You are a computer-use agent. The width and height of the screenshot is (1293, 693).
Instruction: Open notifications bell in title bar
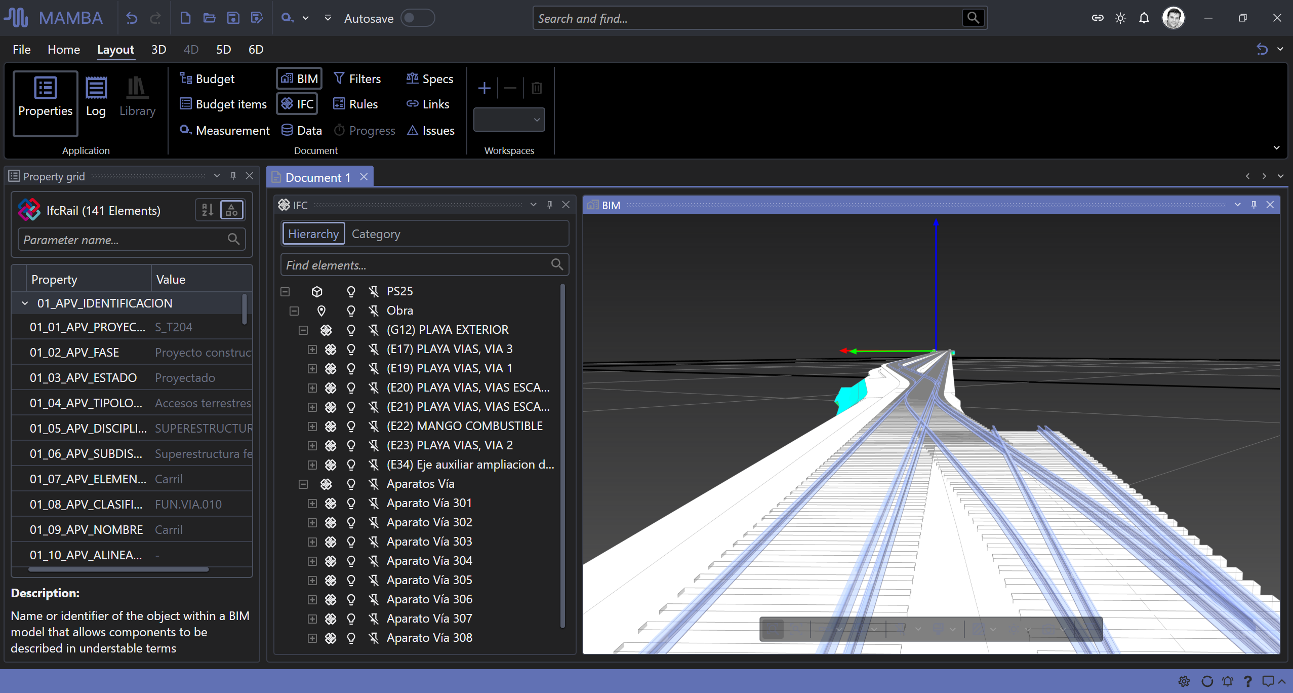point(1144,18)
